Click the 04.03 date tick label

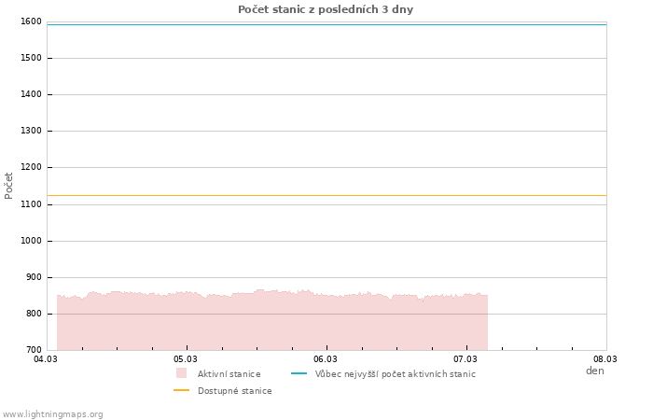[46, 358]
